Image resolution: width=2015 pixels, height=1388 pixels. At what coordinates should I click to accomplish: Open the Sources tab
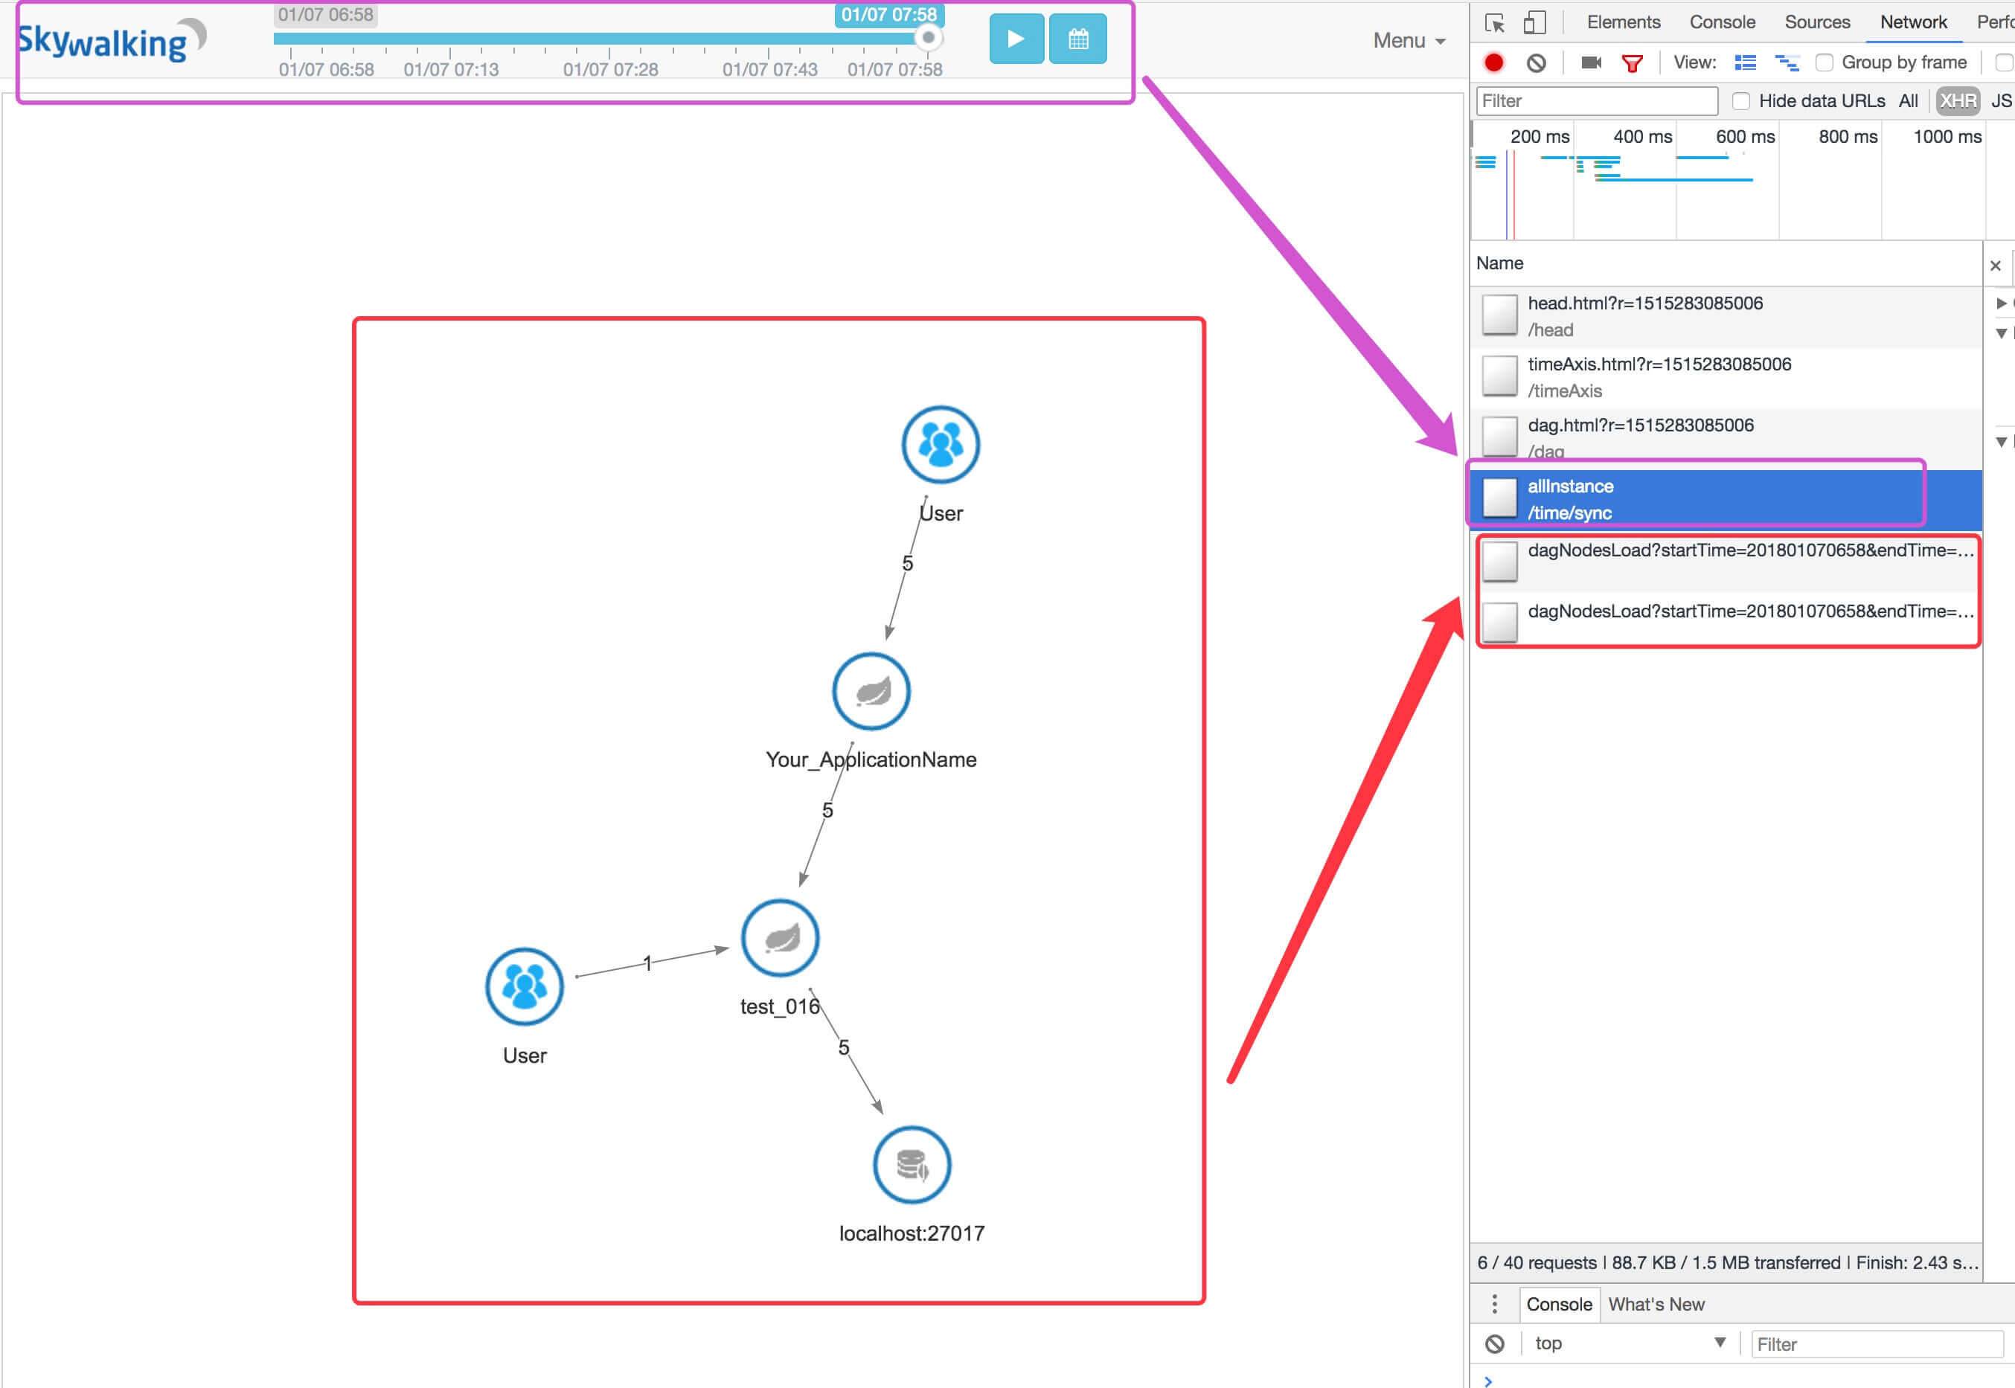1816,22
